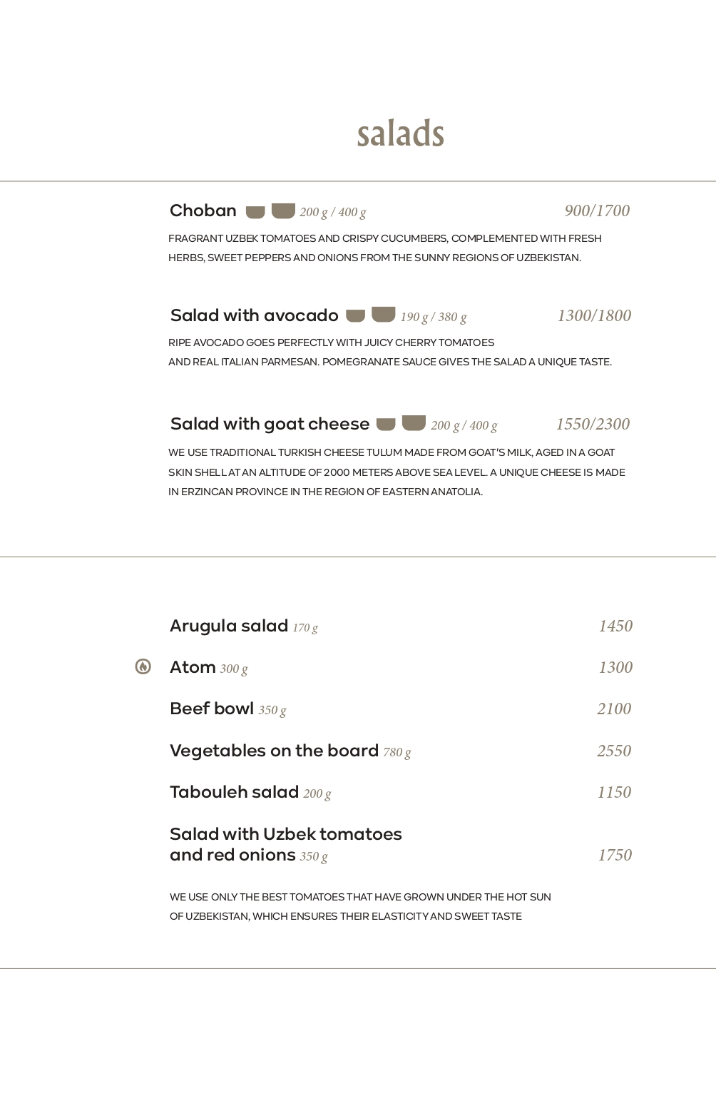Click the 2550 price for Vegetables board
The image size is (716, 1096).
pyautogui.click(x=614, y=751)
